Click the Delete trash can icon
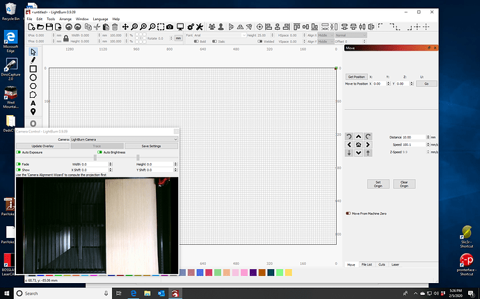Image resolution: width=480 pixels, height=299 pixels. (x=114, y=26)
